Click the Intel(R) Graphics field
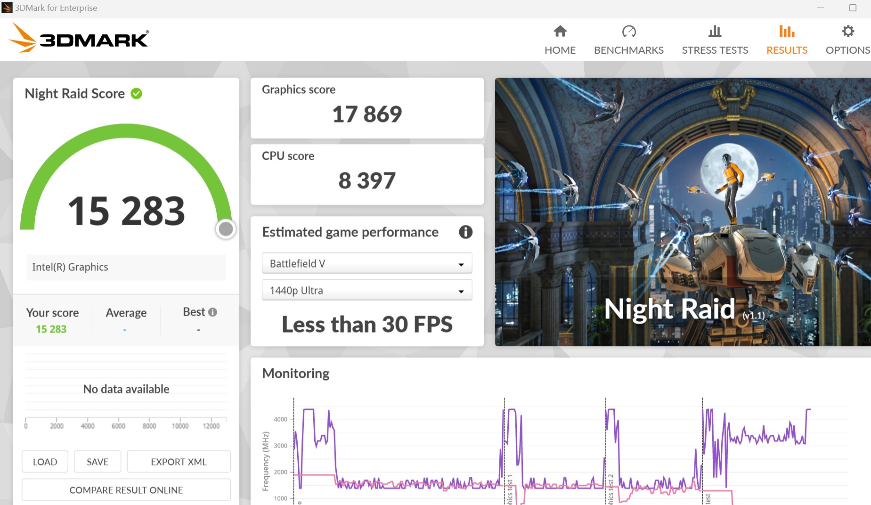The width and height of the screenshot is (871, 505). click(126, 267)
